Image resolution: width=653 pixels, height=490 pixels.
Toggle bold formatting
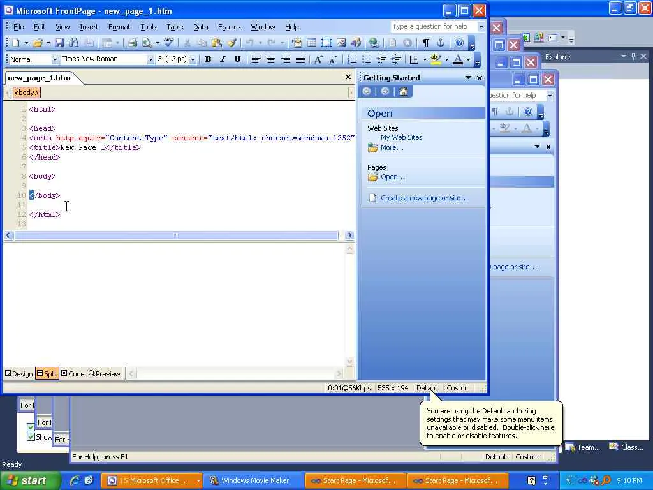coord(209,59)
